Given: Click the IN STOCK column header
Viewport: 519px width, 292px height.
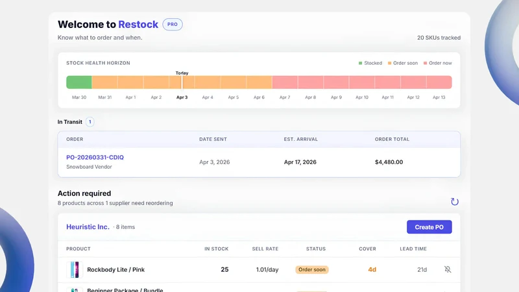Looking at the screenshot, I should coord(216,249).
